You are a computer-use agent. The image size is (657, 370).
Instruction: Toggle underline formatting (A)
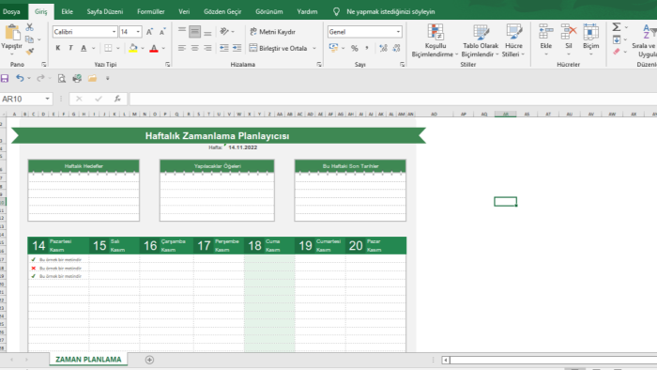tap(84, 48)
